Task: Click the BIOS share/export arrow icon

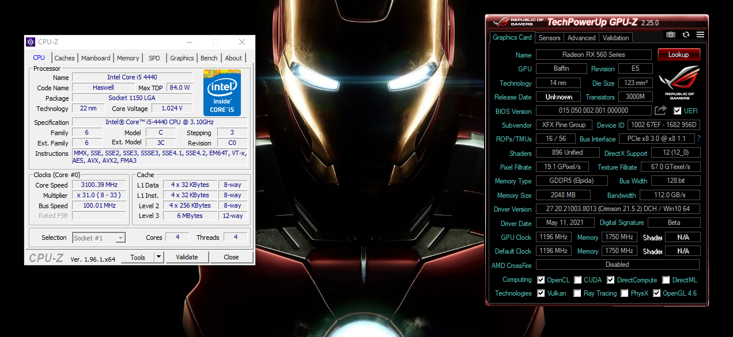Action: click(x=660, y=110)
